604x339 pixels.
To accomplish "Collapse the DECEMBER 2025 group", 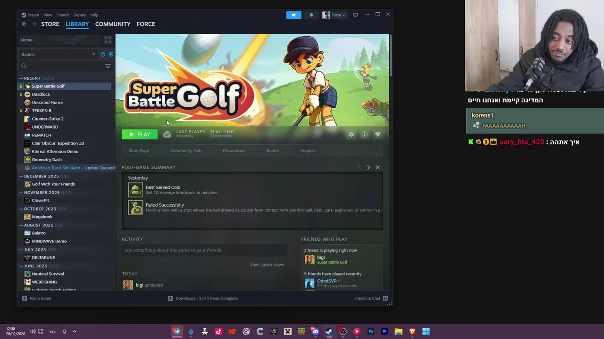I will pyautogui.click(x=21, y=176).
